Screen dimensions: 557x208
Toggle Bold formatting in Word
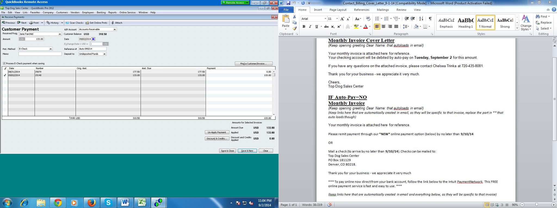[304, 27]
